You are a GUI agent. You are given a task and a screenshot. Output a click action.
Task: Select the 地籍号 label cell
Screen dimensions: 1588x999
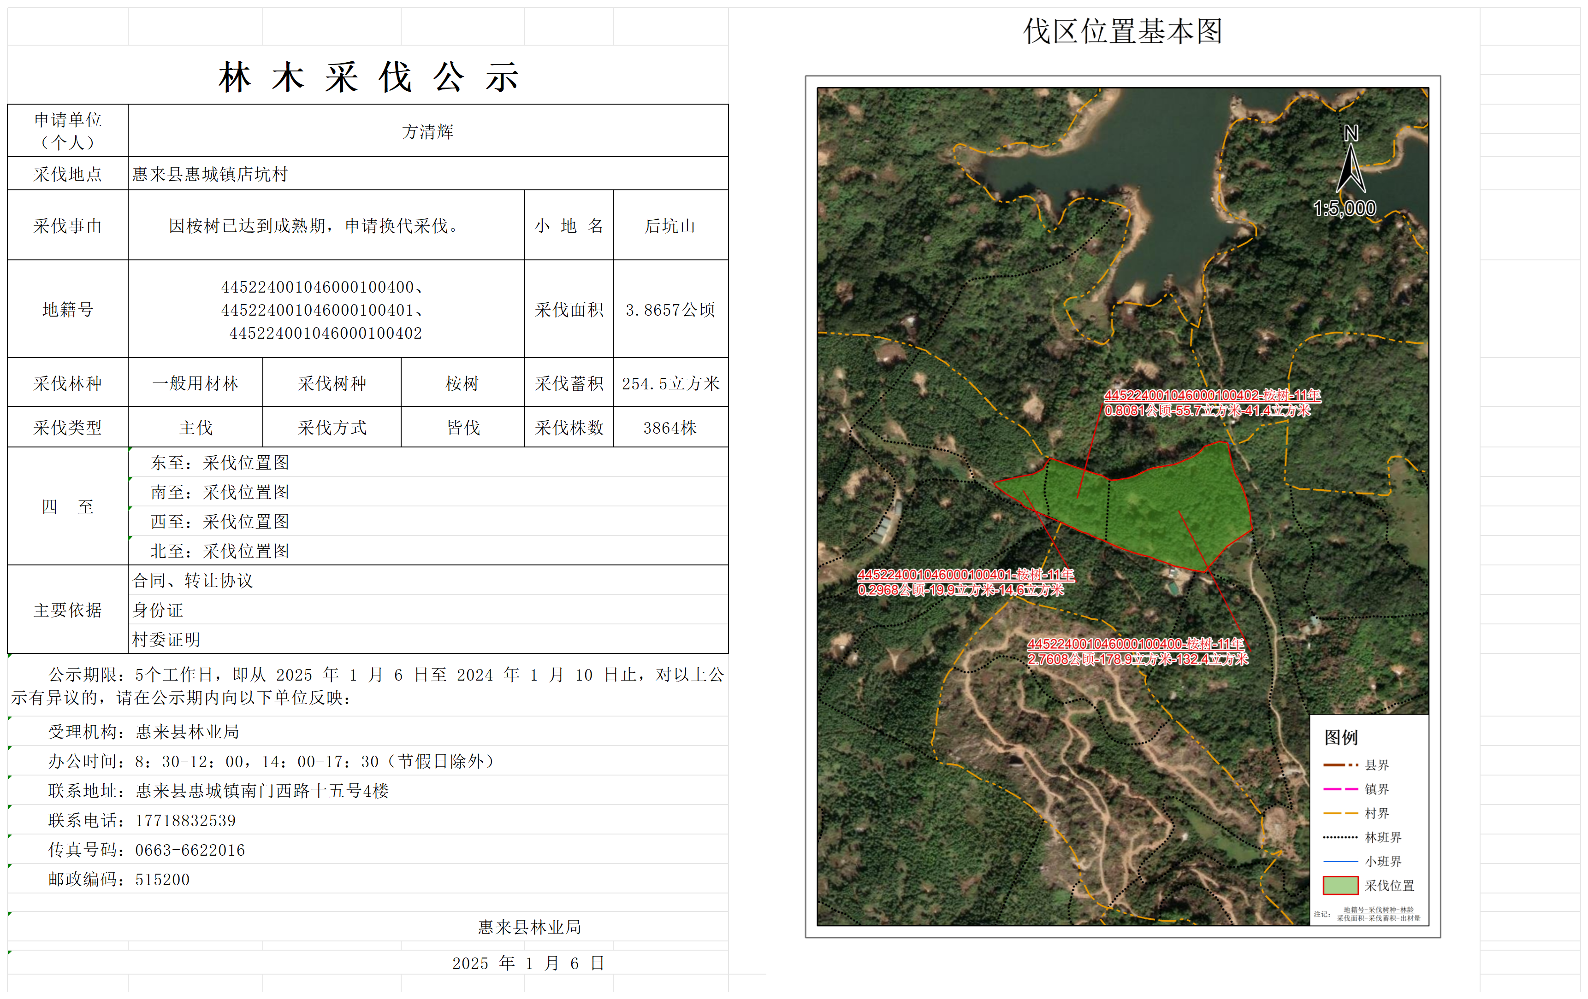pyautogui.click(x=68, y=309)
